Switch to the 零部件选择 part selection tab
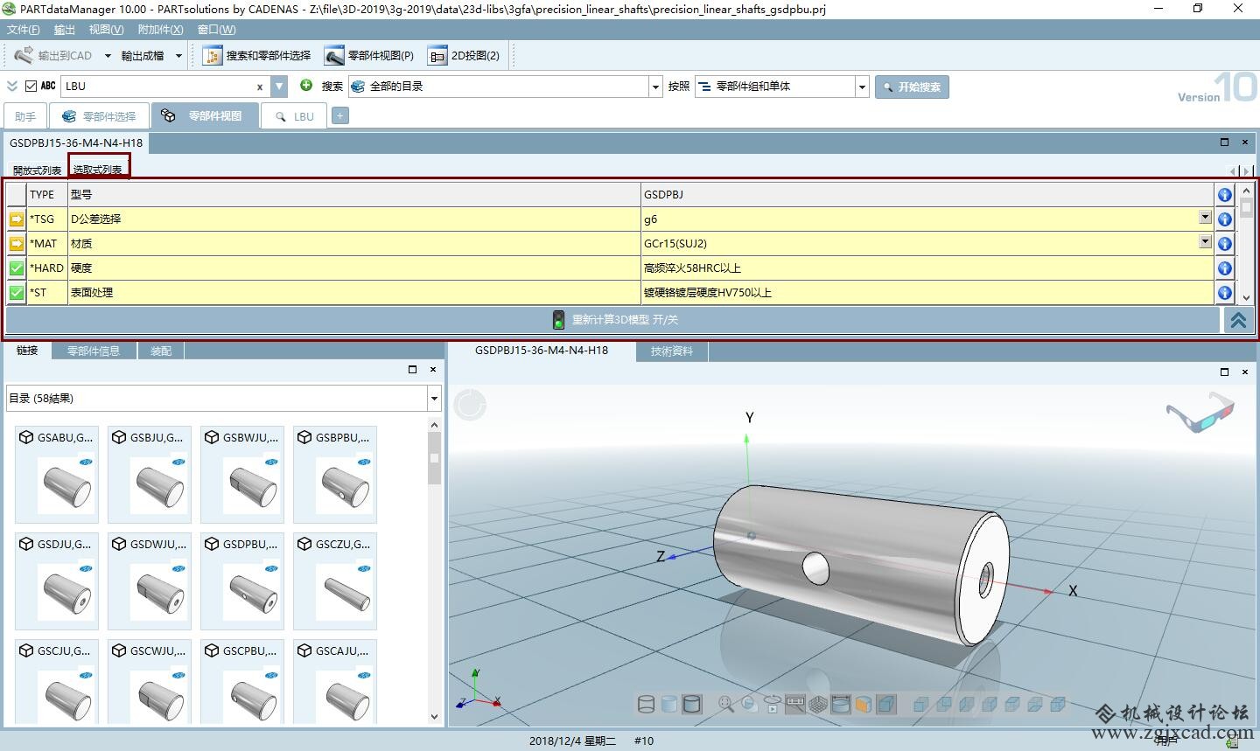 [100, 116]
